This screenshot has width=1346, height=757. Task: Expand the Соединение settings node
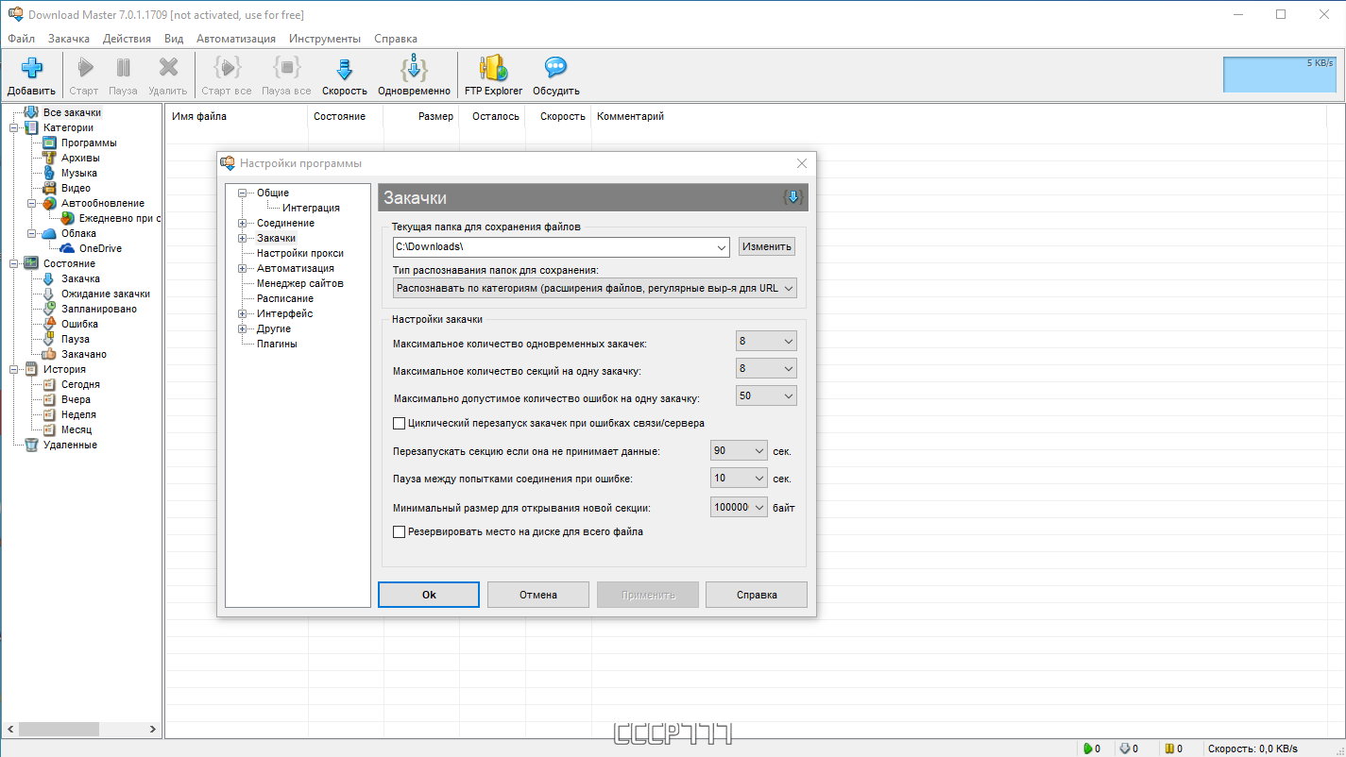click(x=243, y=223)
